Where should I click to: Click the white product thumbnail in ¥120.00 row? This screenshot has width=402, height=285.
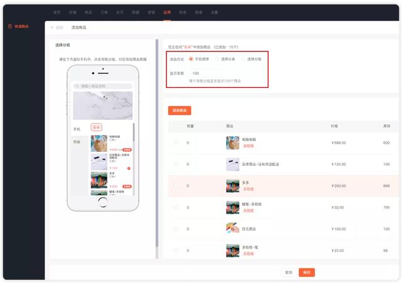(232, 164)
